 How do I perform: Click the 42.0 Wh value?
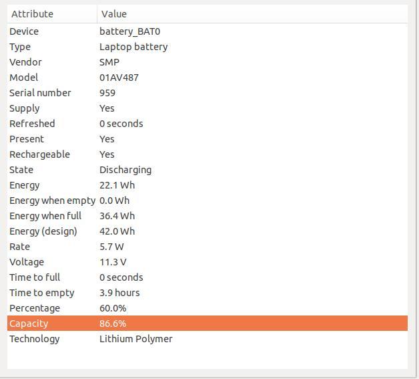pos(117,231)
